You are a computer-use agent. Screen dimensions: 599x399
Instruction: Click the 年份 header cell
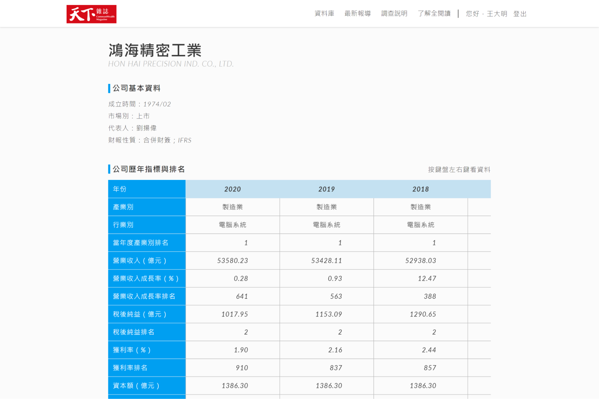click(x=147, y=189)
